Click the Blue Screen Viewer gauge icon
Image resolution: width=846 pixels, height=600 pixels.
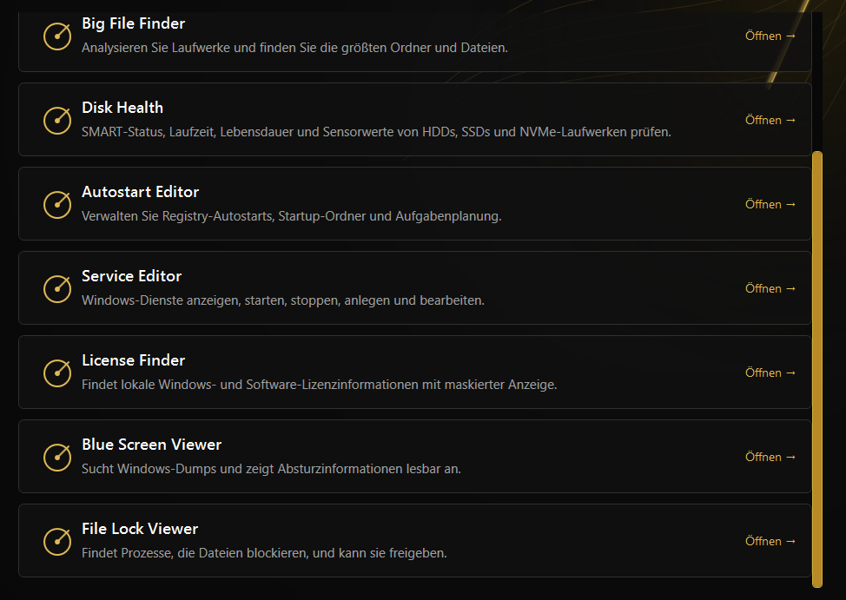coord(57,457)
